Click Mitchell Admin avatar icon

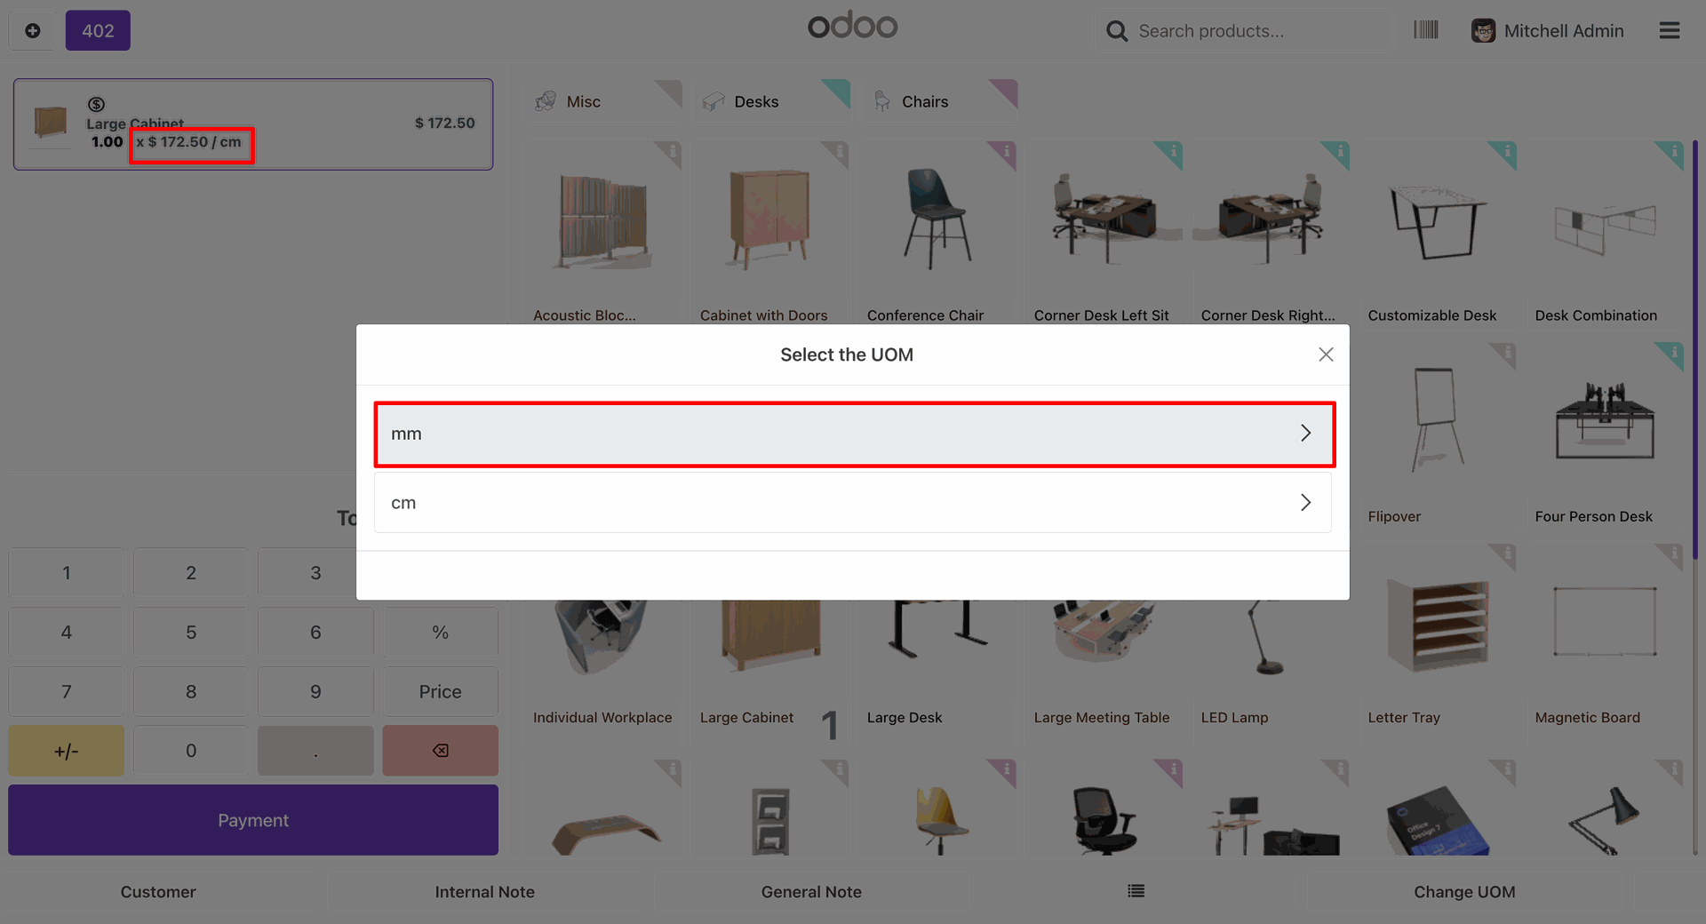1483,31
